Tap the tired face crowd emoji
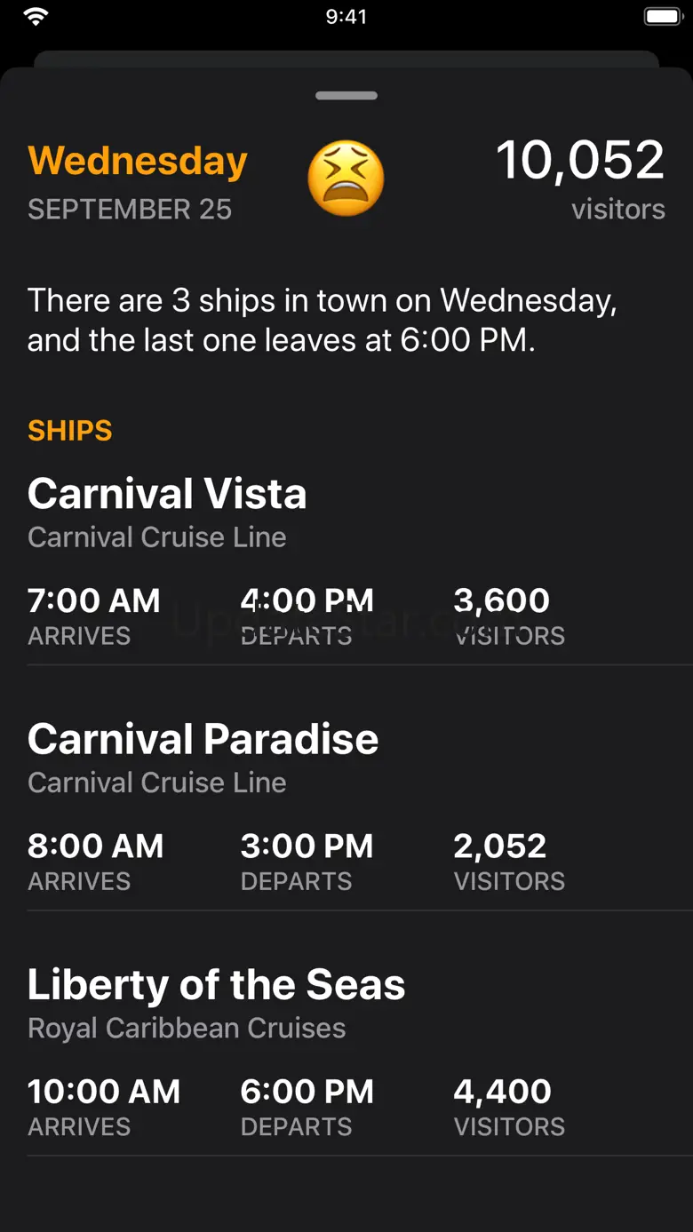The height and width of the screenshot is (1232, 693). [x=346, y=179]
